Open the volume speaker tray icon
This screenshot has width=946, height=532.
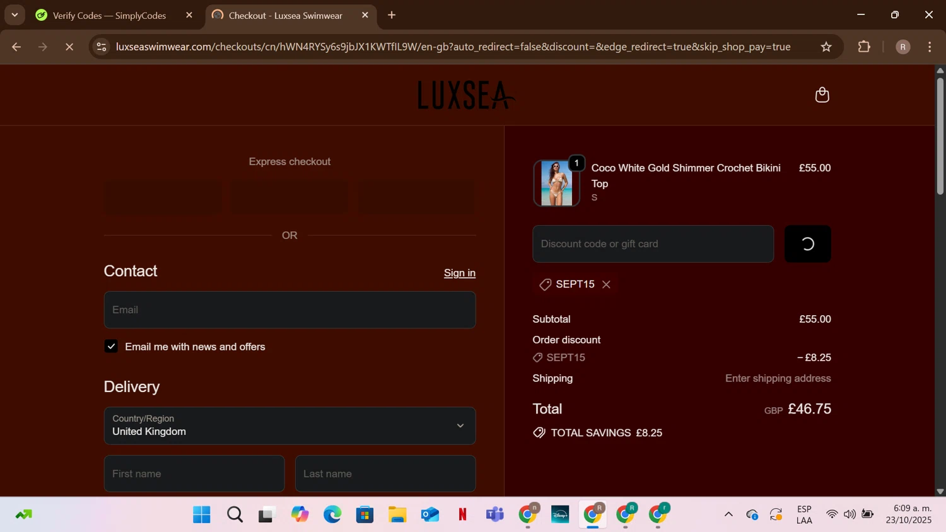(x=850, y=514)
